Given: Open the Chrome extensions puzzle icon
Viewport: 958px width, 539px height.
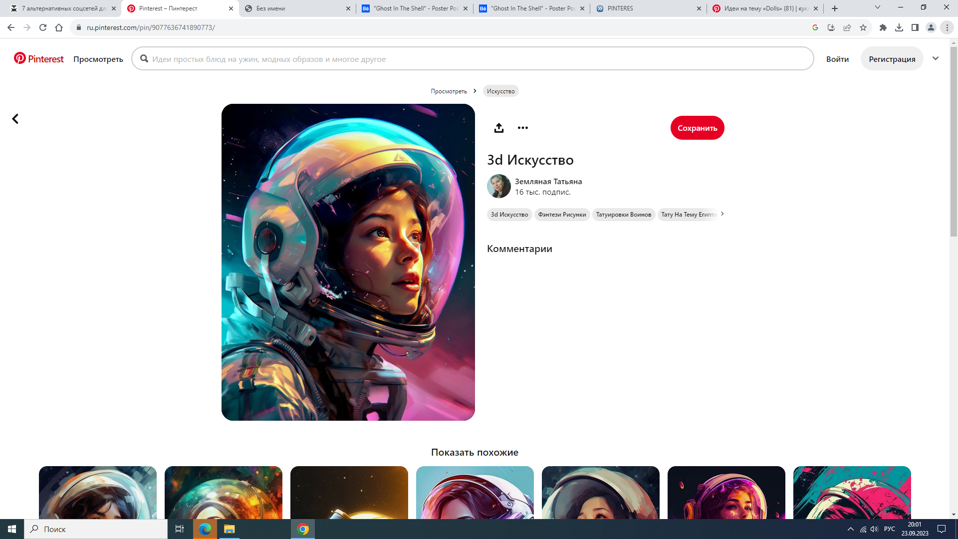Looking at the screenshot, I should coord(883,27).
